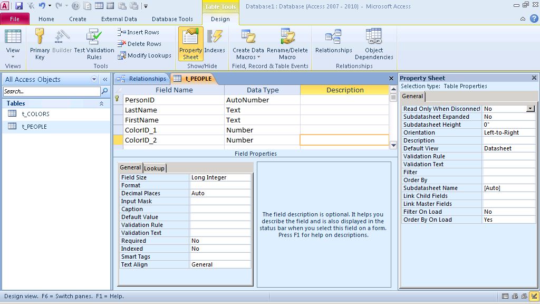This screenshot has height=304, width=540.
Task: Toggle the Indexes window button
Action: pyautogui.click(x=215, y=41)
